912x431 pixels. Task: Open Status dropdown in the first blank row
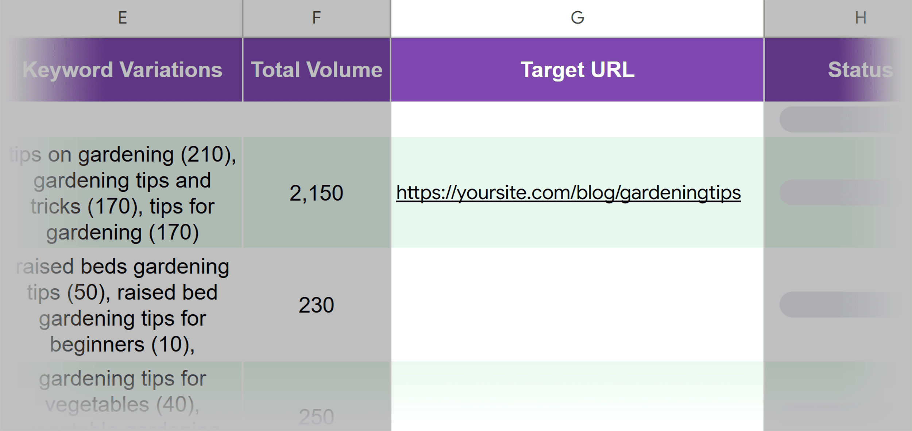coord(839,120)
